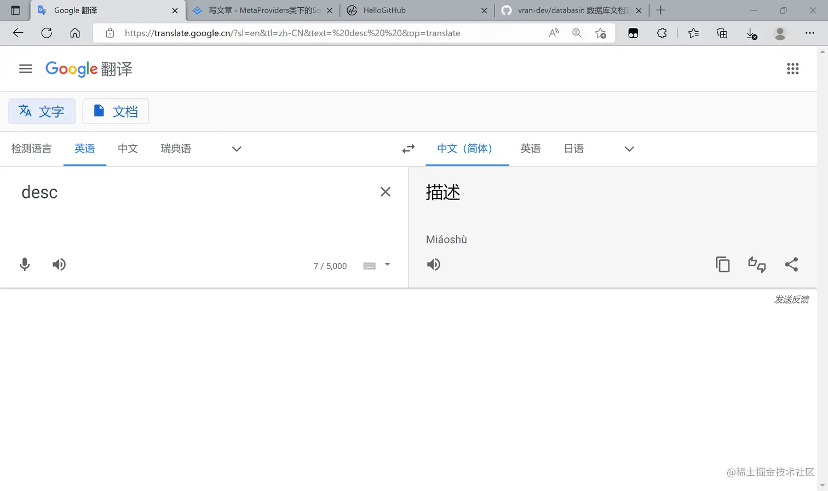Open browser Collections
This screenshot has height=491, width=828.
(x=722, y=33)
